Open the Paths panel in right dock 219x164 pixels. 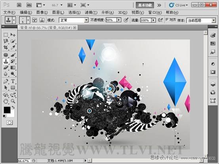click(213, 101)
